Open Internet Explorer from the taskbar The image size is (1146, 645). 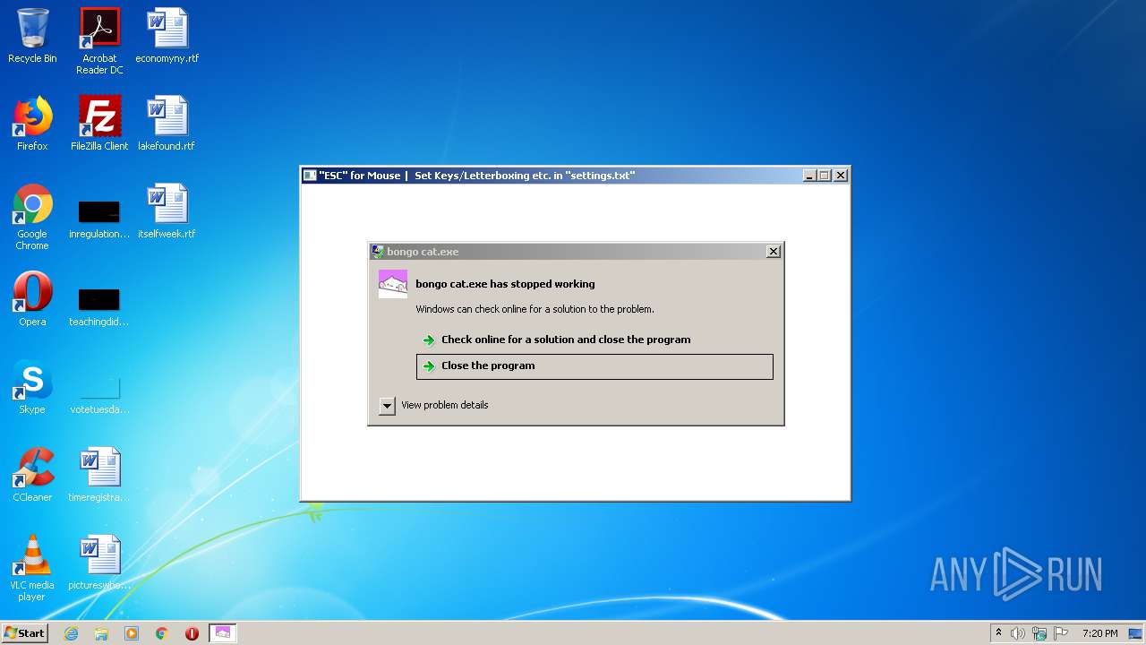click(x=71, y=633)
